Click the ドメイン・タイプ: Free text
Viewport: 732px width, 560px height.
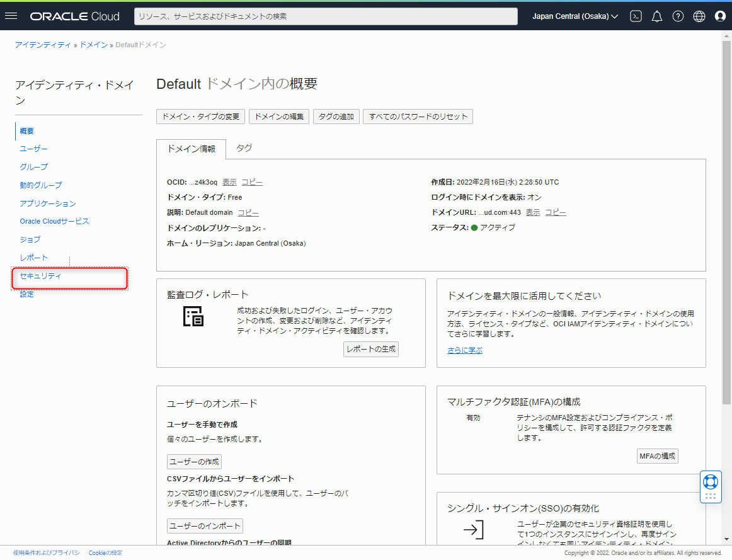pos(205,197)
